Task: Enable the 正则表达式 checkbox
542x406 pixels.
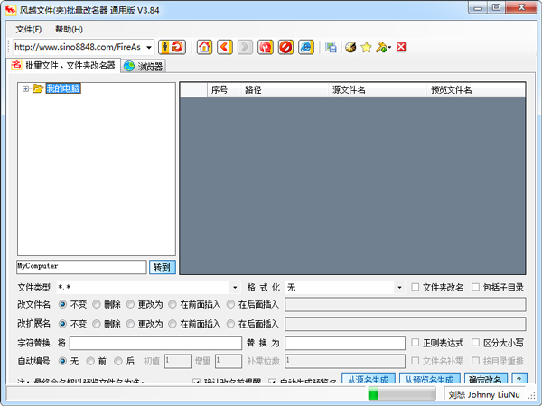Action: (416, 343)
